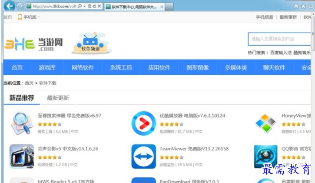The image size is (315, 183).
Task: Open 会声会影x5 中文版v15.1.6.26 title
Action: (x=68, y=149)
